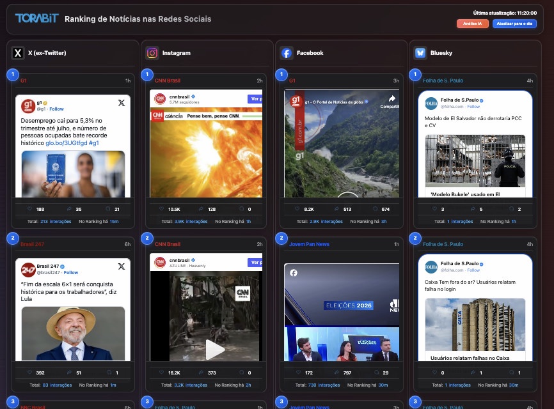Play the CNN Brasil flood video
554x409 pixels.
coord(215,350)
